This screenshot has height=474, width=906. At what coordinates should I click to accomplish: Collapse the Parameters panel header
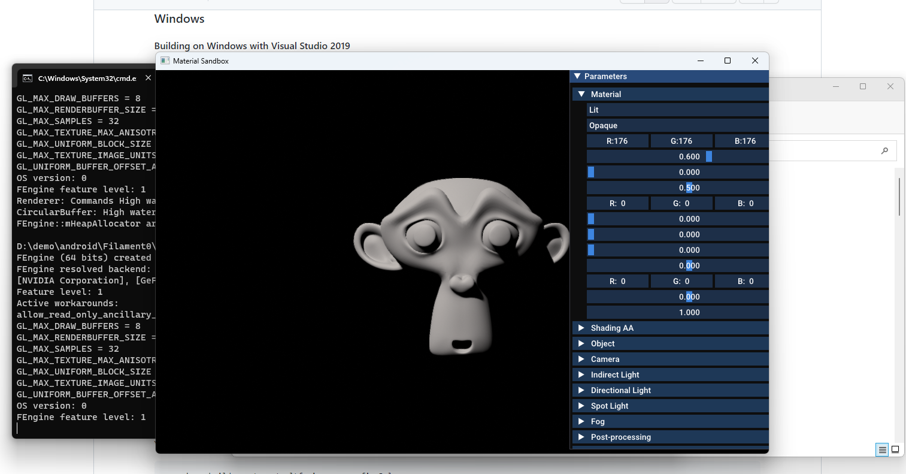click(577, 76)
